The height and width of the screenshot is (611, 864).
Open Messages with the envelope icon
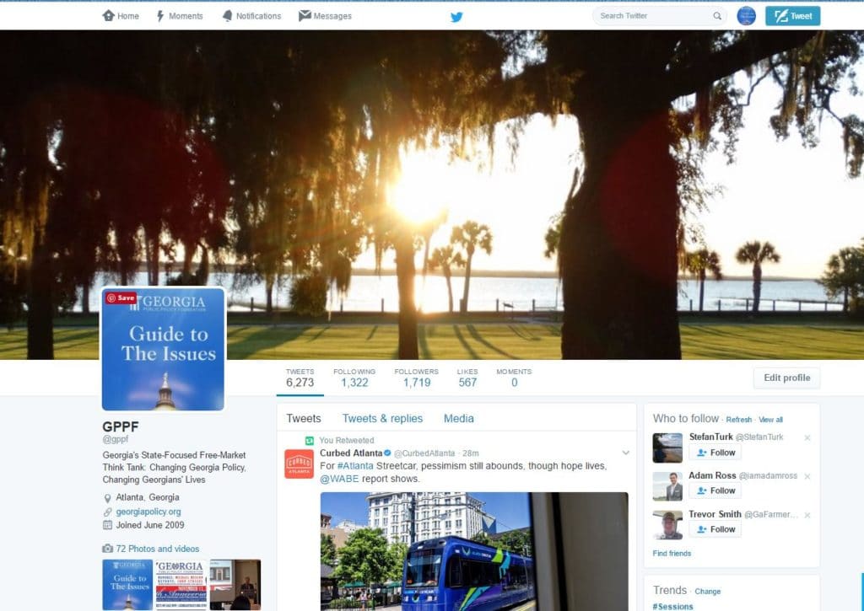pos(325,16)
